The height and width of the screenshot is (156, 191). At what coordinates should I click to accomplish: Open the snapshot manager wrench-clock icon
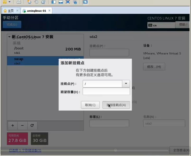point(43,2)
